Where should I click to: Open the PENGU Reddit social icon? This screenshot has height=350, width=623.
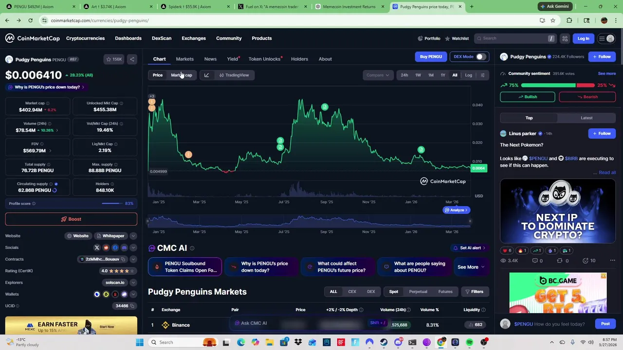(106, 247)
